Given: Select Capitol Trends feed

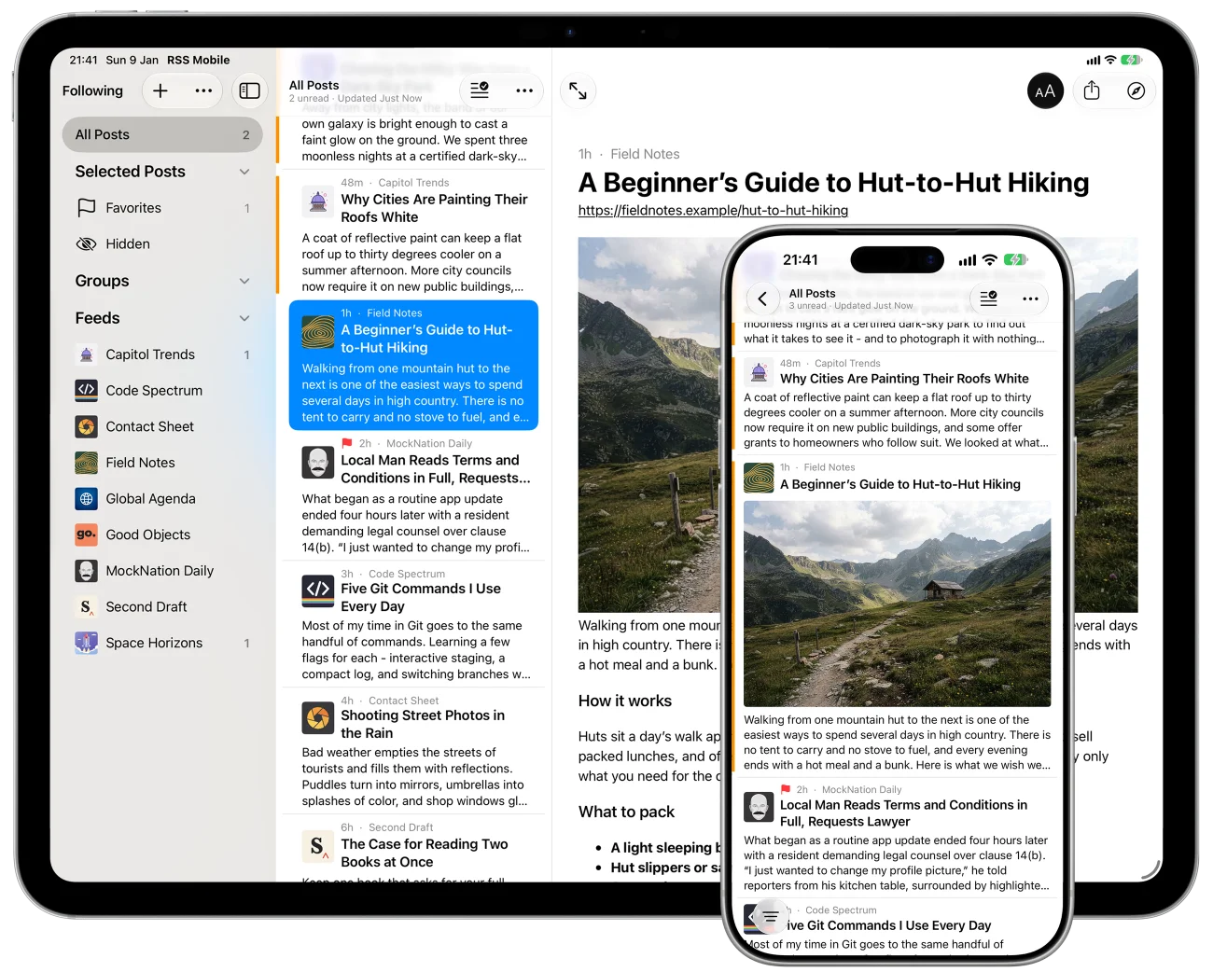Looking at the screenshot, I should coord(163,354).
